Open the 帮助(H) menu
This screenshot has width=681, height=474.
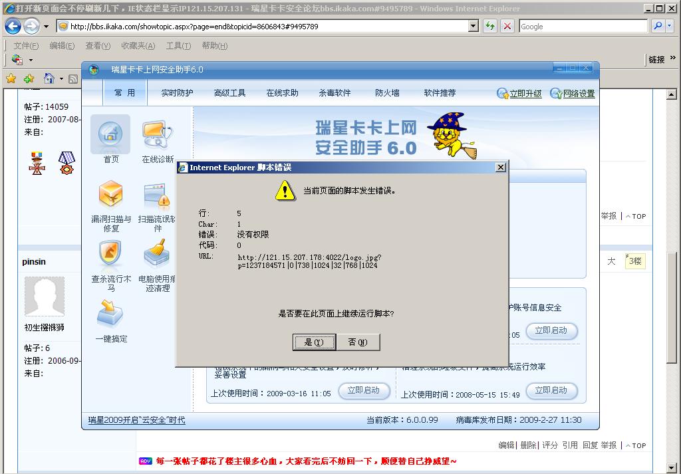click(215, 46)
